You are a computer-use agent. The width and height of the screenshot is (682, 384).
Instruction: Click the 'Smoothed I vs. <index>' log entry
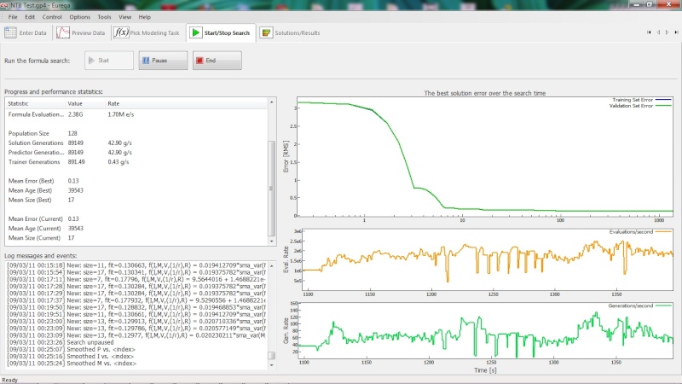tap(71, 356)
